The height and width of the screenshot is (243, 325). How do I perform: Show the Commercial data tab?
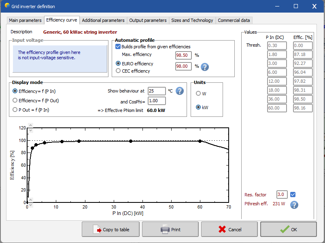pyautogui.click(x=234, y=20)
